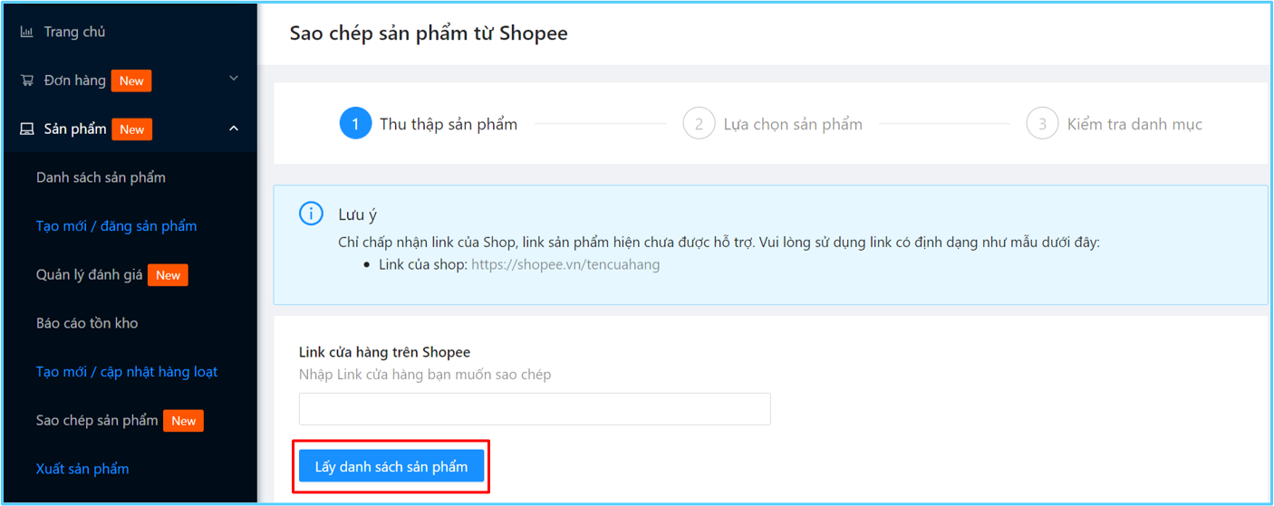Viewport: 1274px width, 506px height.
Task: Expand the Đơn hàng menu chevron
Action: click(234, 79)
